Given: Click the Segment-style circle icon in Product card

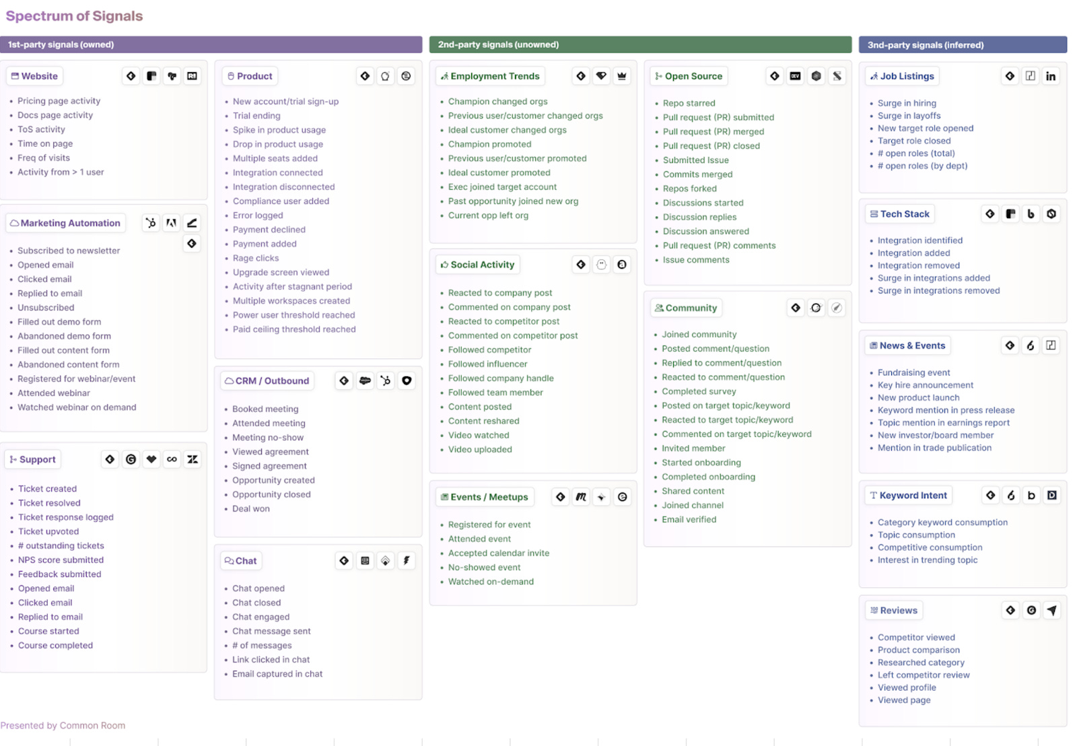Looking at the screenshot, I should pos(406,76).
